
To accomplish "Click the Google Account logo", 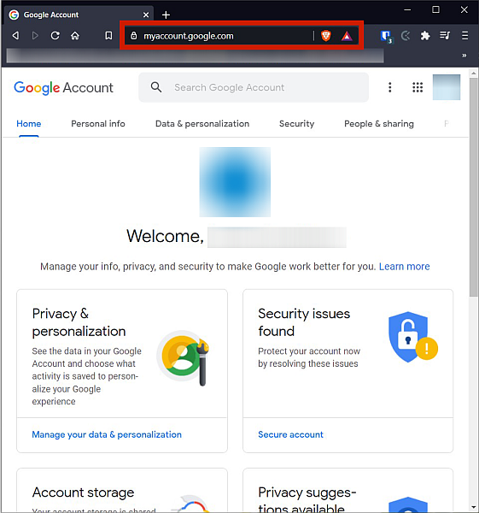I will (x=63, y=88).
